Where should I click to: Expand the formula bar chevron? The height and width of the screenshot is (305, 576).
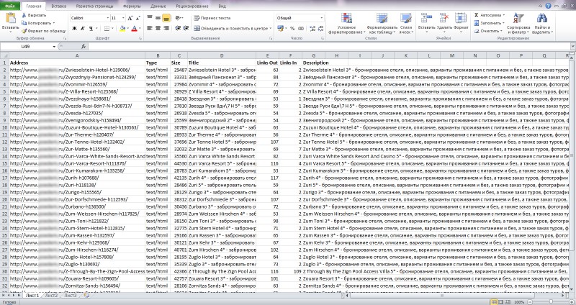(572, 46)
